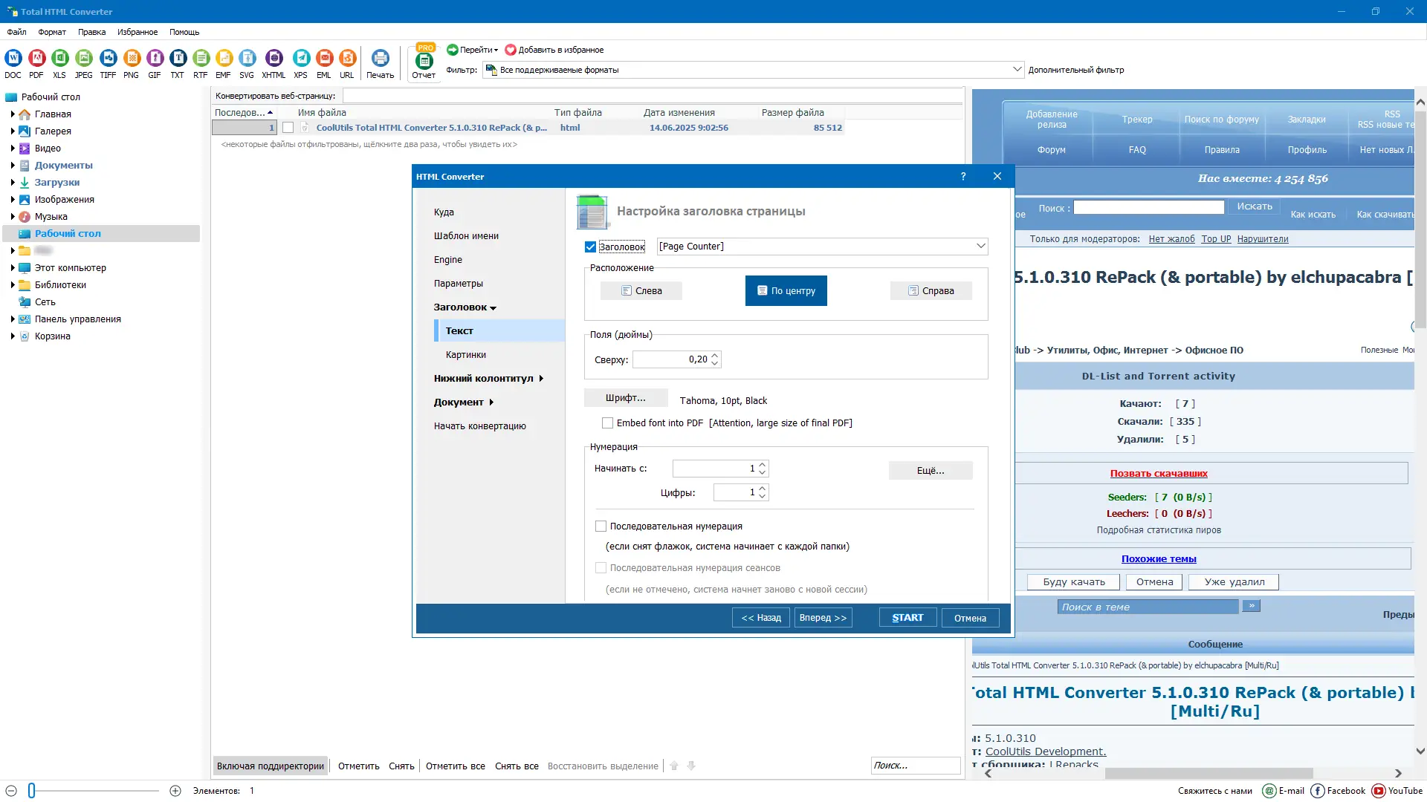Viewport: 1427px width, 802px height.
Task: Click the Print icon in toolbar
Action: [380, 59]
